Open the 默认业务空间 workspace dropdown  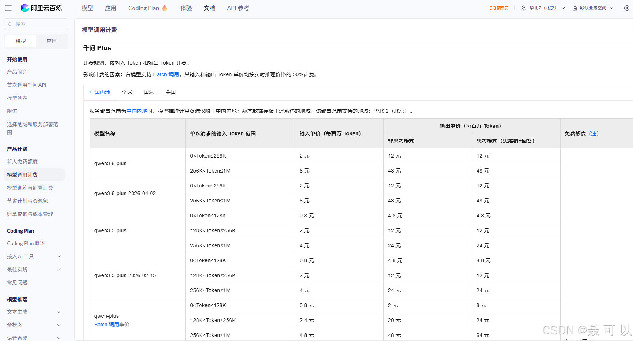[593, 8]
